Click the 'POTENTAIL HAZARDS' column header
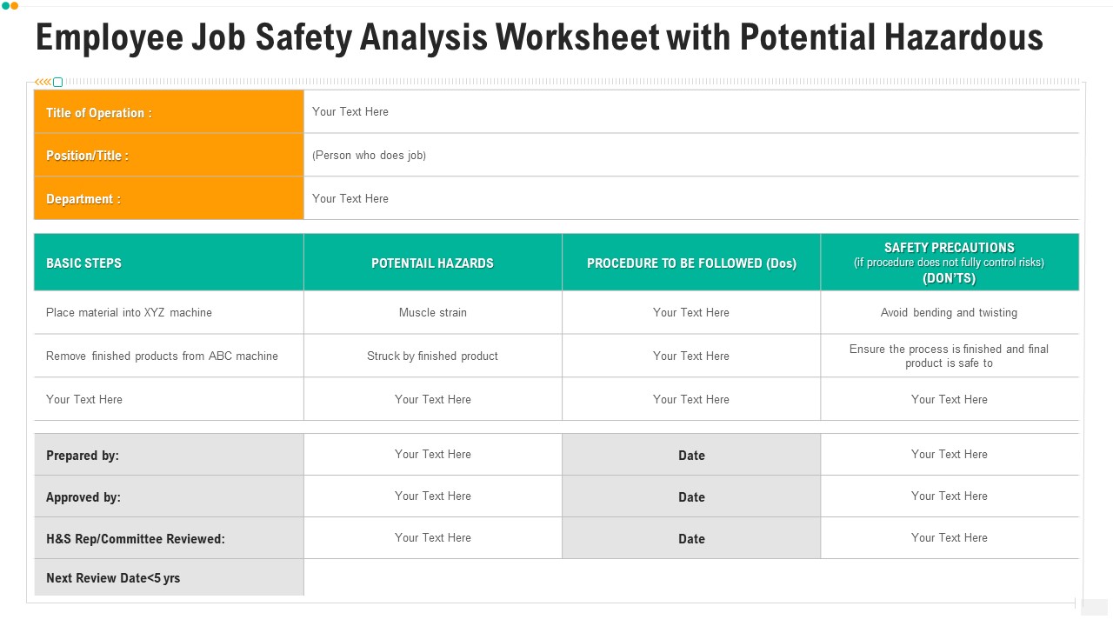Screen dimensions: 1113x626 [x=432, y=263]
